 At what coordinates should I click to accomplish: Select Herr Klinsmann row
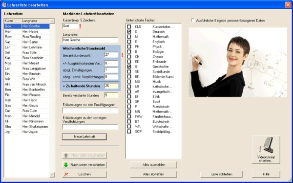click(27, 121)
